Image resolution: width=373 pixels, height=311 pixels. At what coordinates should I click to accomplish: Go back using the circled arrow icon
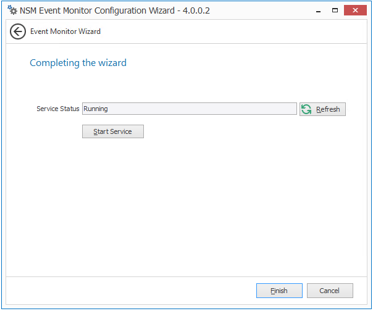18,31
